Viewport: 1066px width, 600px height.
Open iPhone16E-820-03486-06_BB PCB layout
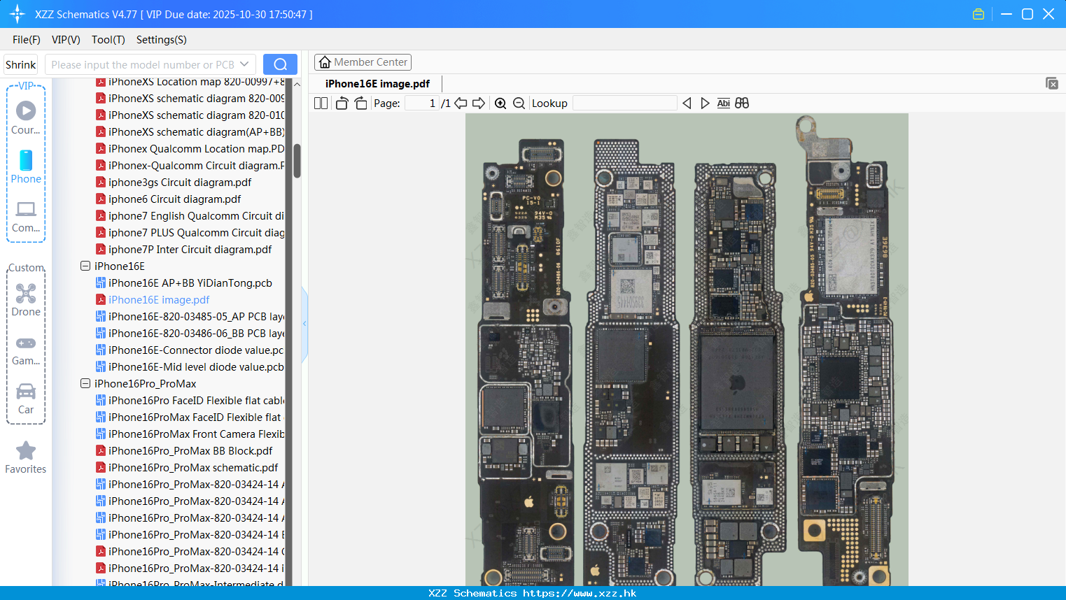(x=190, y=334)
